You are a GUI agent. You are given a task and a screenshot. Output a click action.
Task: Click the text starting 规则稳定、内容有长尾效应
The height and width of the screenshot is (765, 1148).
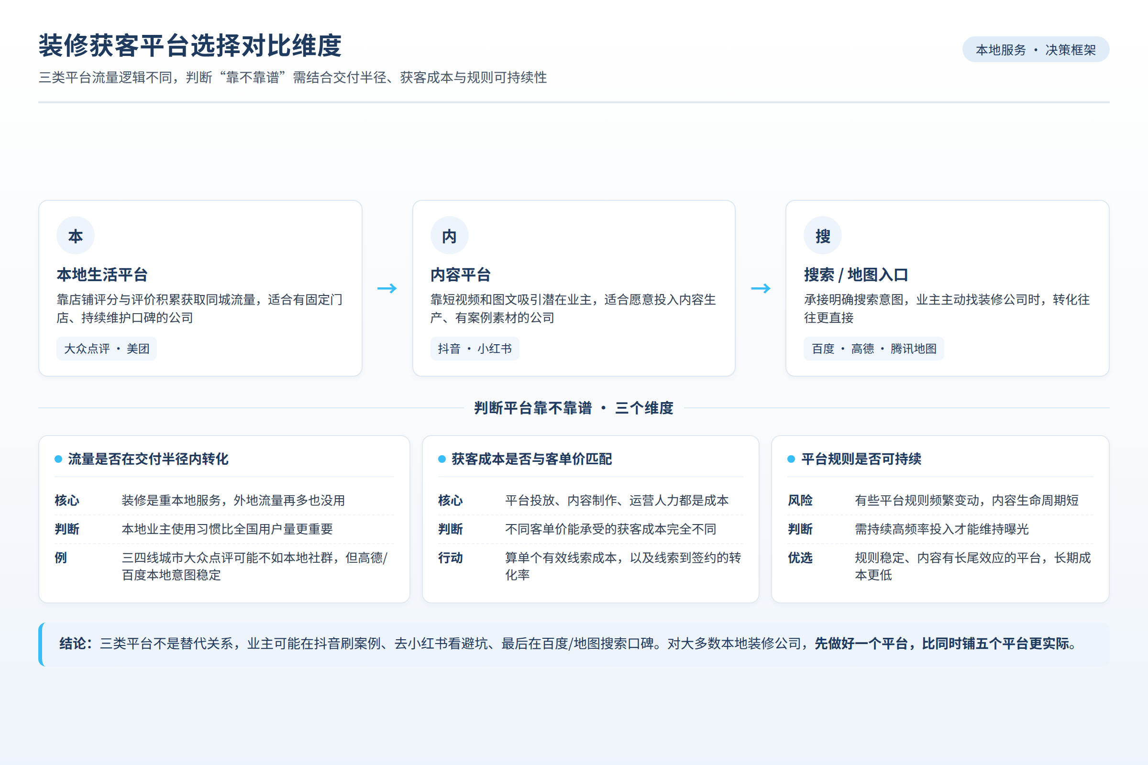coord(973,566)
